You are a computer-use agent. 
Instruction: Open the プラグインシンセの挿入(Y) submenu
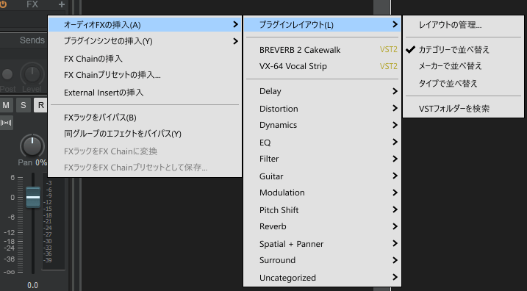(x=145, y=41)
